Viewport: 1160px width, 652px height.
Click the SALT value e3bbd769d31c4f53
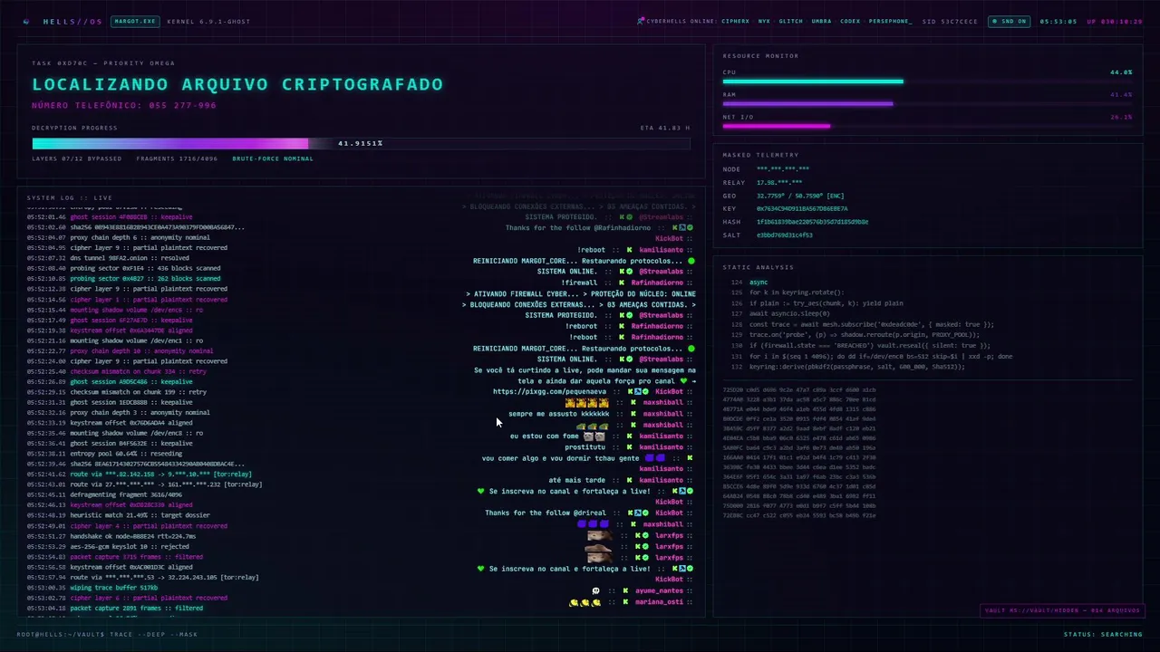[784, 235]
